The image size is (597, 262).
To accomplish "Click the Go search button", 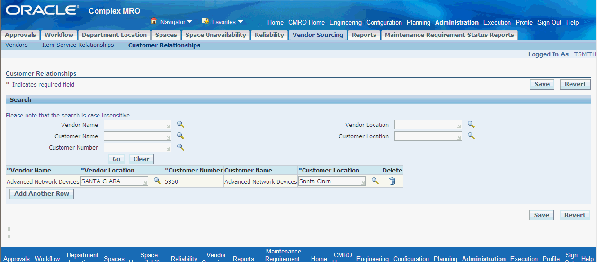I will 116,159.
